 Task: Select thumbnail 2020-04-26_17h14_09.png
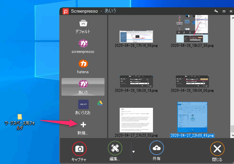[136, 37]
